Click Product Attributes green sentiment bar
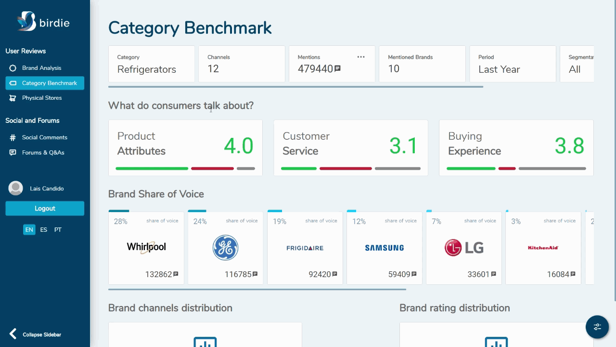 [x=152, y=169]
